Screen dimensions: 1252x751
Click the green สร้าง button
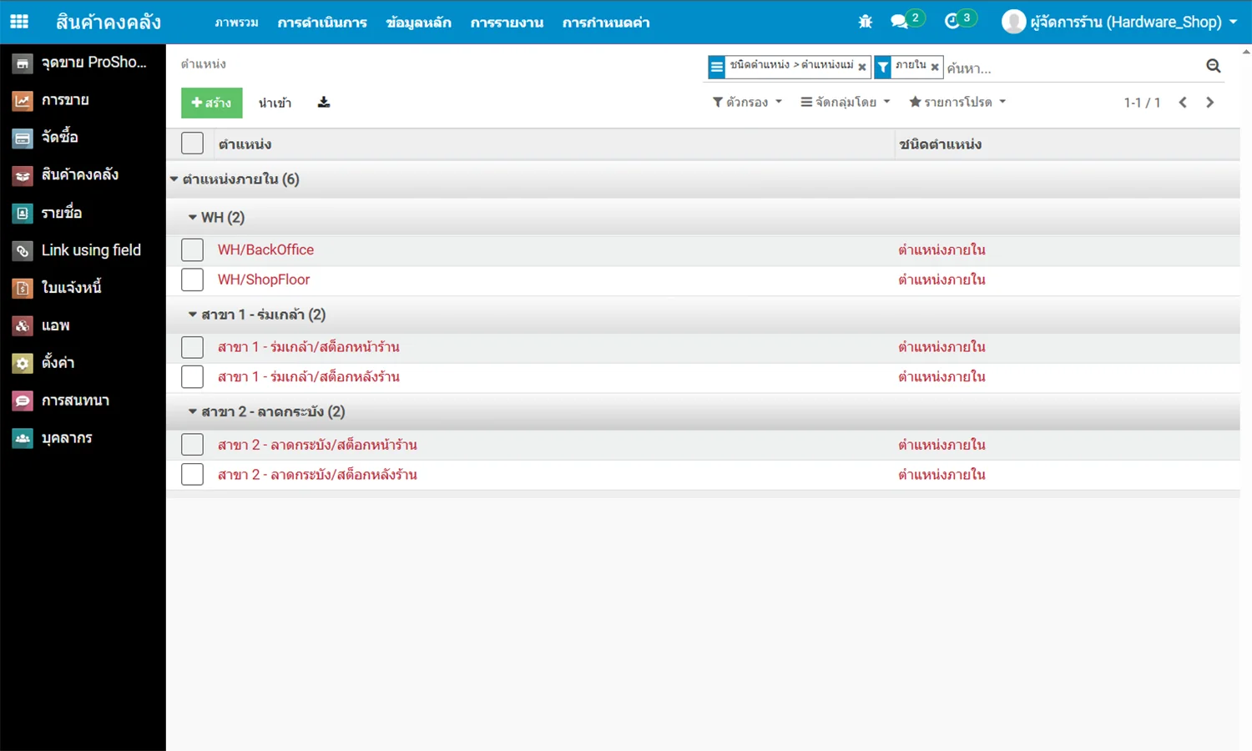[212, 103]
